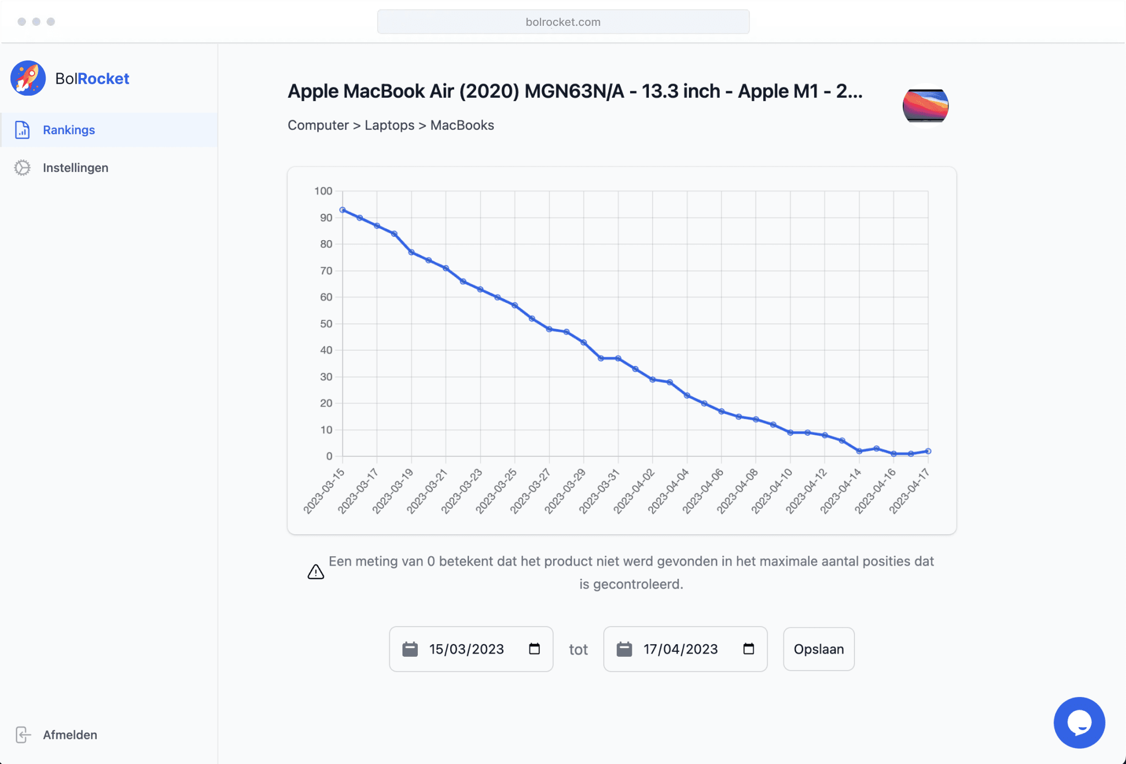Open date picker for end date 17/04/2023
The image size is (1126, 764).
click(x=748, y=649)
